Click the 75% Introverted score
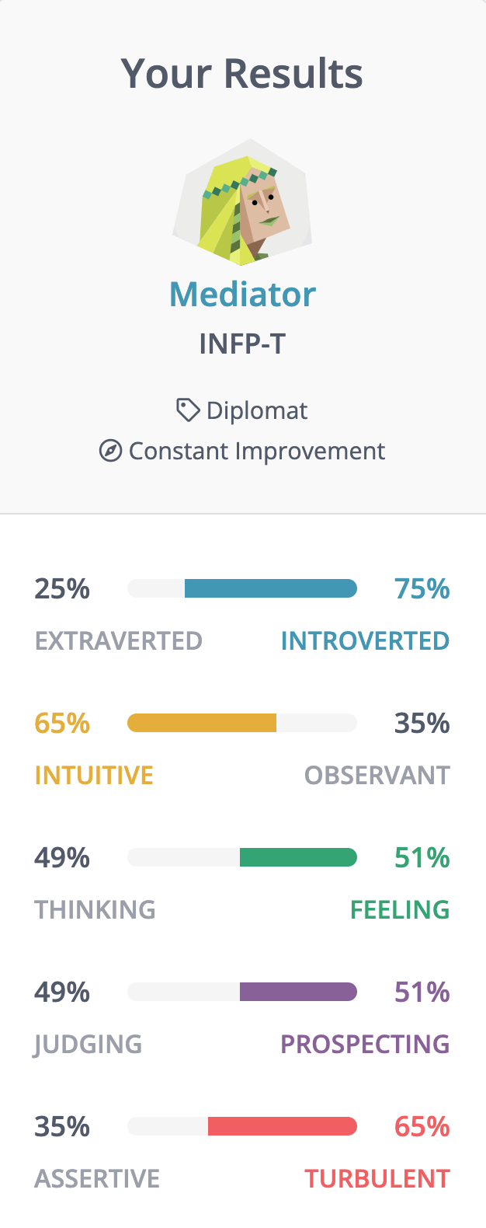This screenshot has height=1228, width=486. (x=422, y=588)
